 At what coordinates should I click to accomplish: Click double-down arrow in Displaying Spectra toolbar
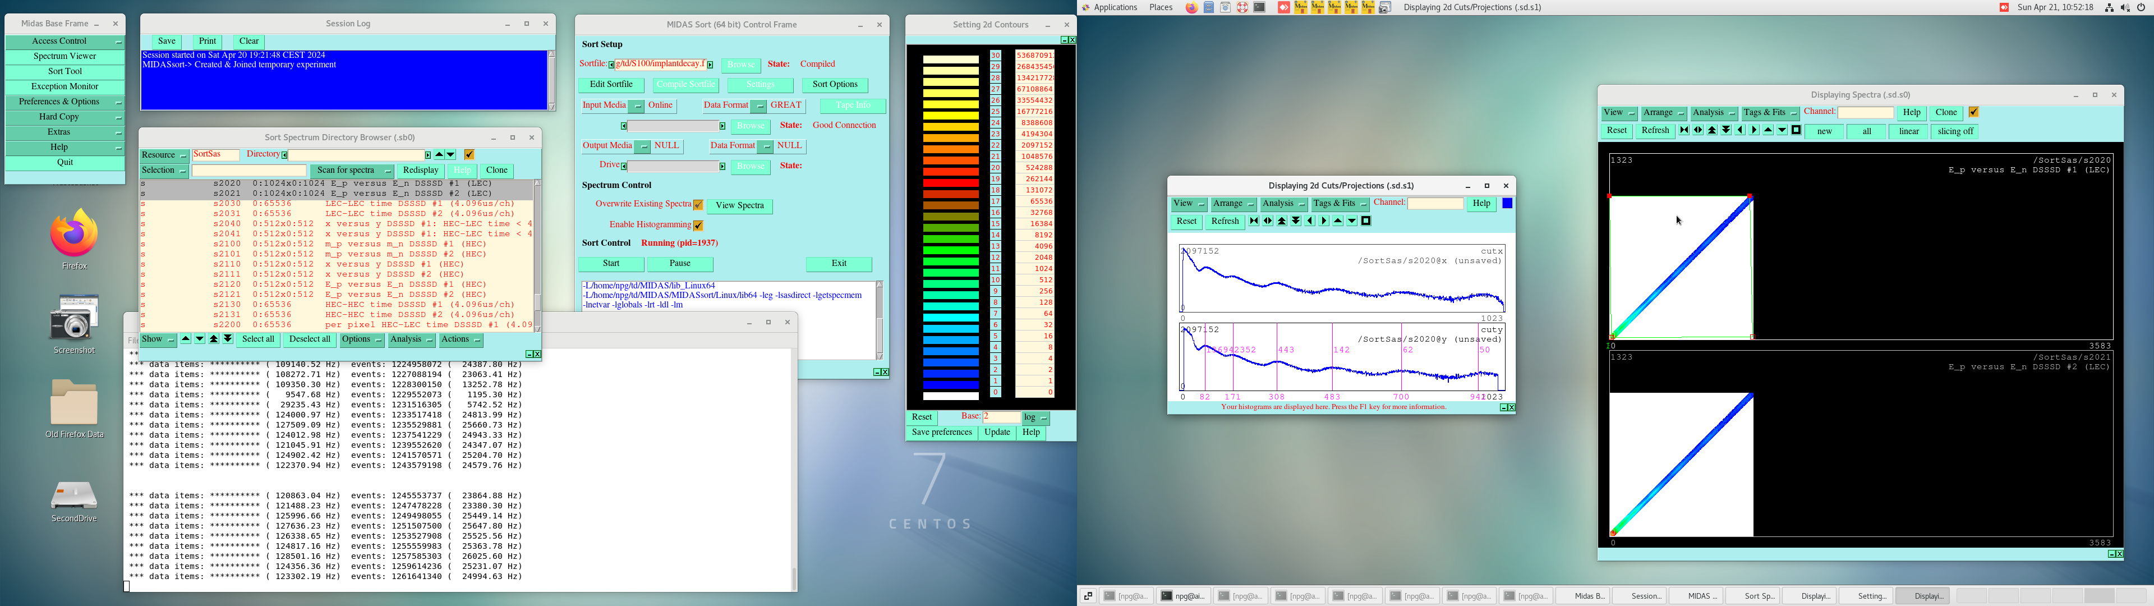pos(1726,131)
